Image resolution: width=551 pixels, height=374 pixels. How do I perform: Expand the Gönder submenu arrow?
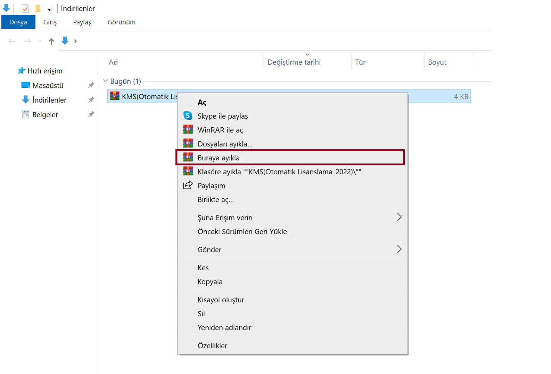pyautogui.click(x=399, y=249)
